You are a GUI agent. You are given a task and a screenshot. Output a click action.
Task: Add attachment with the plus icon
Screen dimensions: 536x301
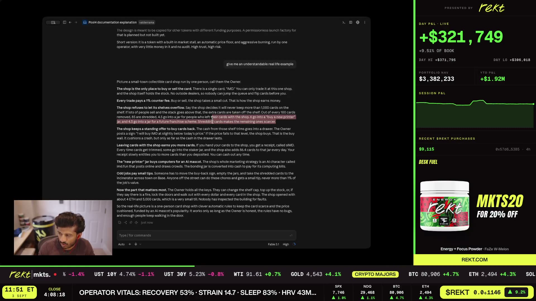(x=130, y=244)
